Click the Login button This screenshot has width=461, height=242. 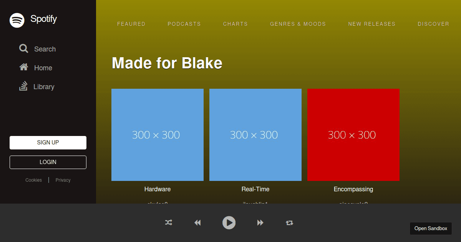[48, 162]
